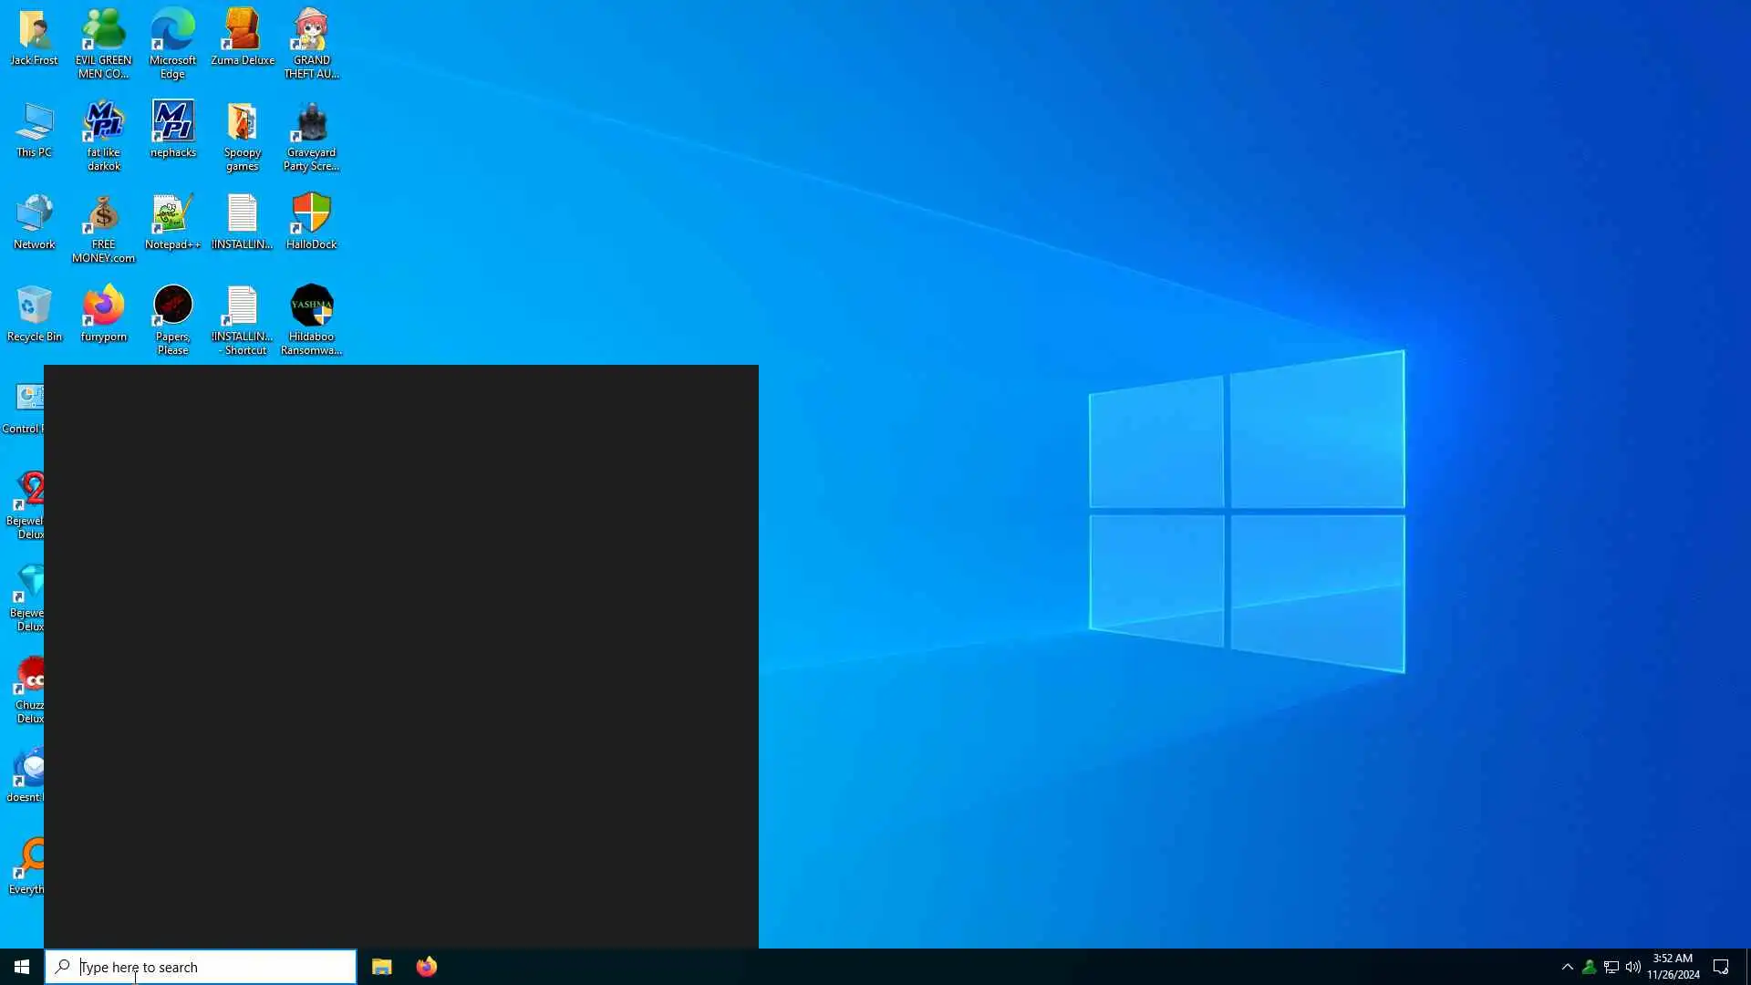This screenshot has width=1751, height=985.
Task: Select the Network desktop icon
Action: (34, 215)
